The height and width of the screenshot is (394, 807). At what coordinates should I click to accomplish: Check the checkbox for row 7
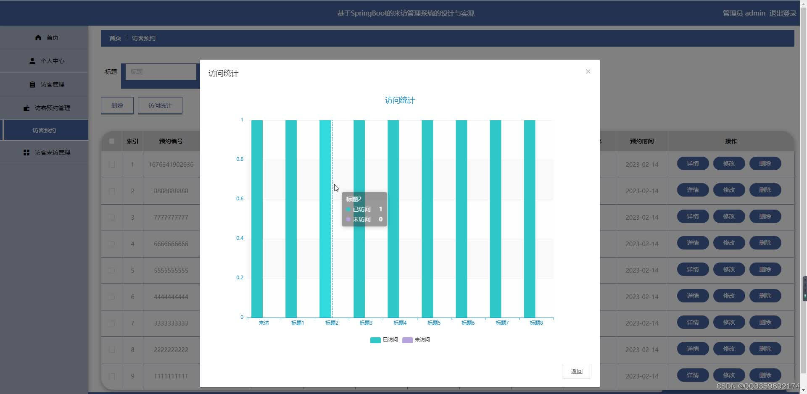tap(112, 323)
